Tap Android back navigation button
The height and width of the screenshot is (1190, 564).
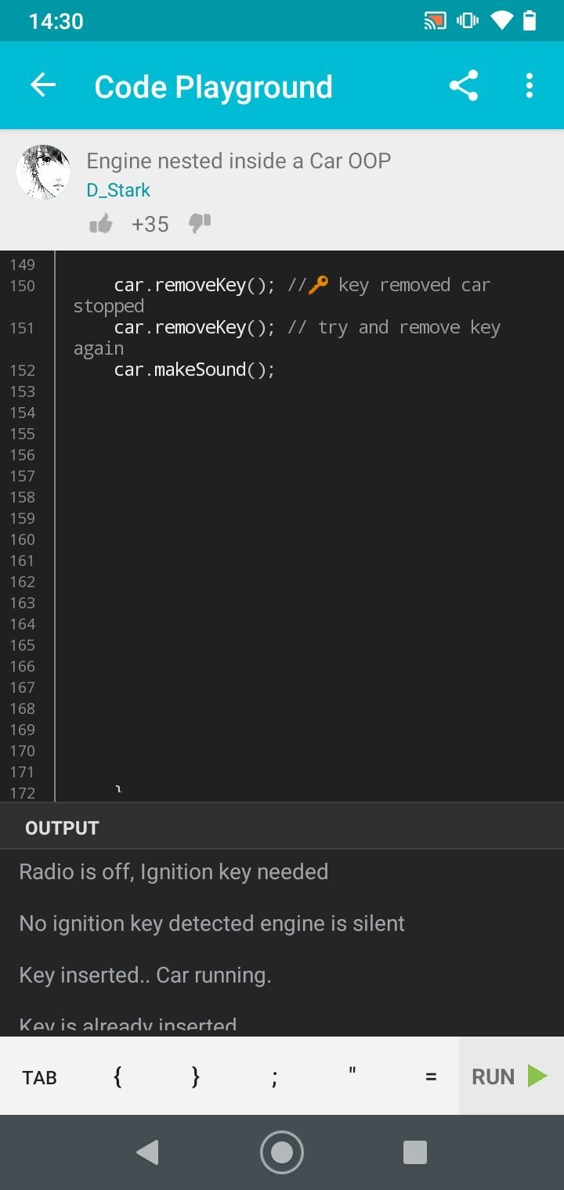tap(147, 1152)
